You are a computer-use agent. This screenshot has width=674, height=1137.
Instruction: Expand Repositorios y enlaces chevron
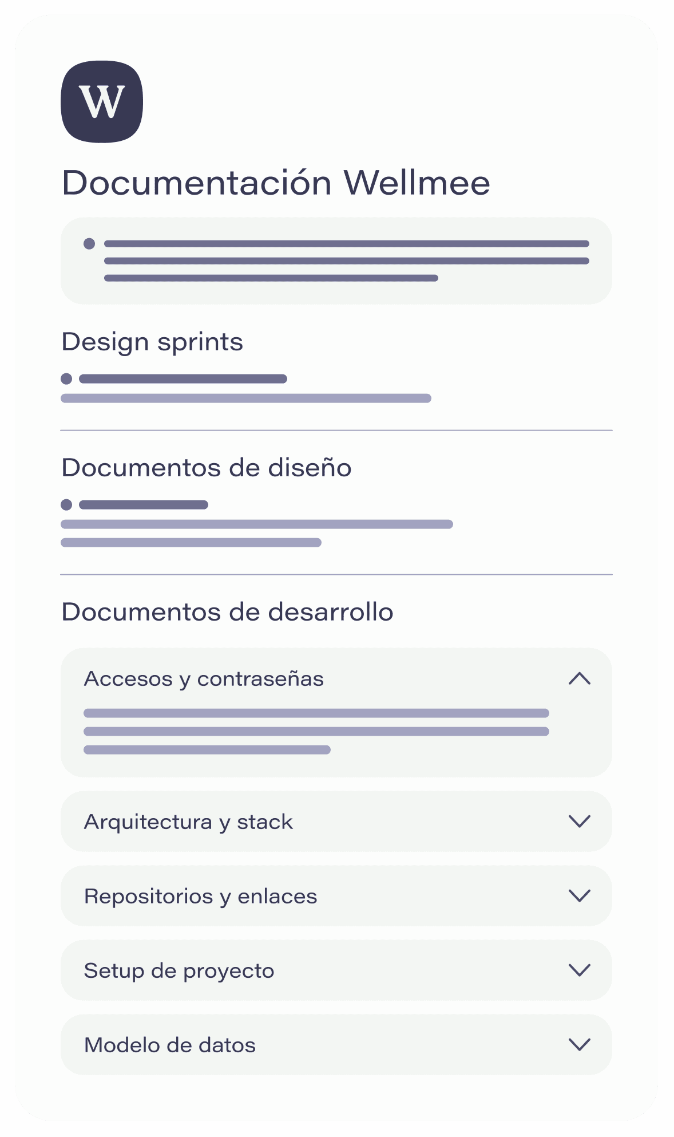pos(580,896)
